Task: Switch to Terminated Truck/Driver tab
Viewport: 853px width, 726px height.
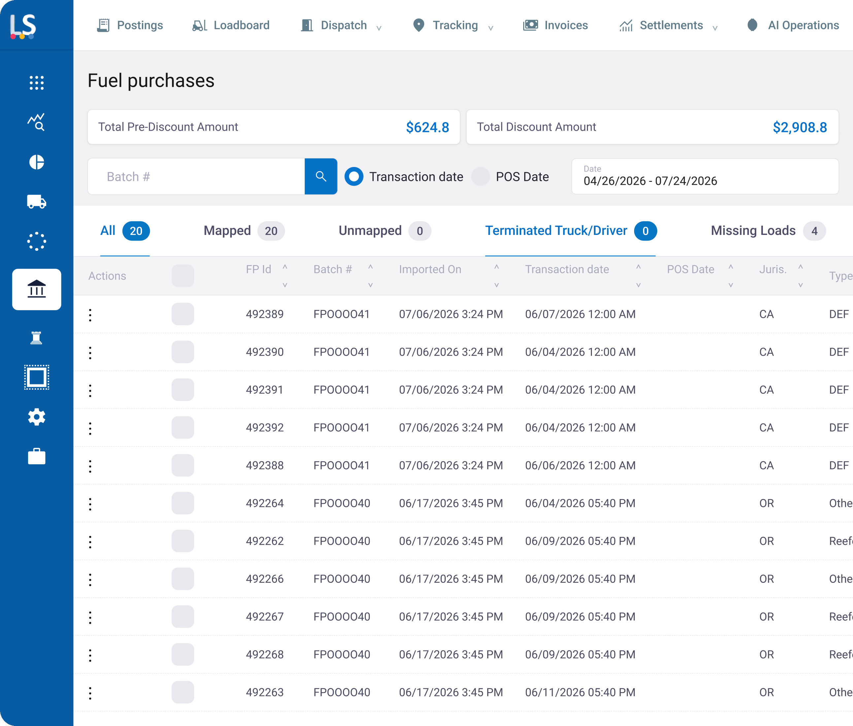Action: 570,231
